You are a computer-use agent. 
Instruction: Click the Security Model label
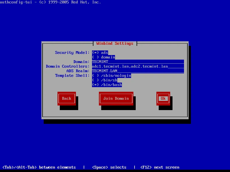tap(72, 53)
